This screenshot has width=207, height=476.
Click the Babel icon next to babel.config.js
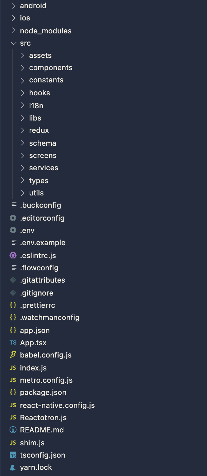point(13,355)
